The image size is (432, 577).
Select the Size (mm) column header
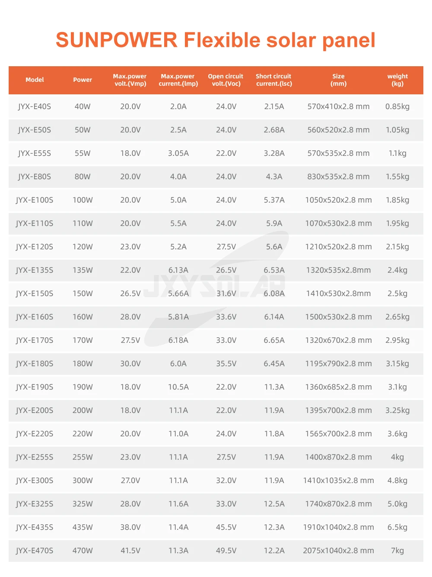[338, 80]
